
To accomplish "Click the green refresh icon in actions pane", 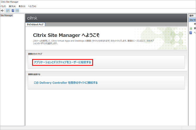I will coord(191,28).
